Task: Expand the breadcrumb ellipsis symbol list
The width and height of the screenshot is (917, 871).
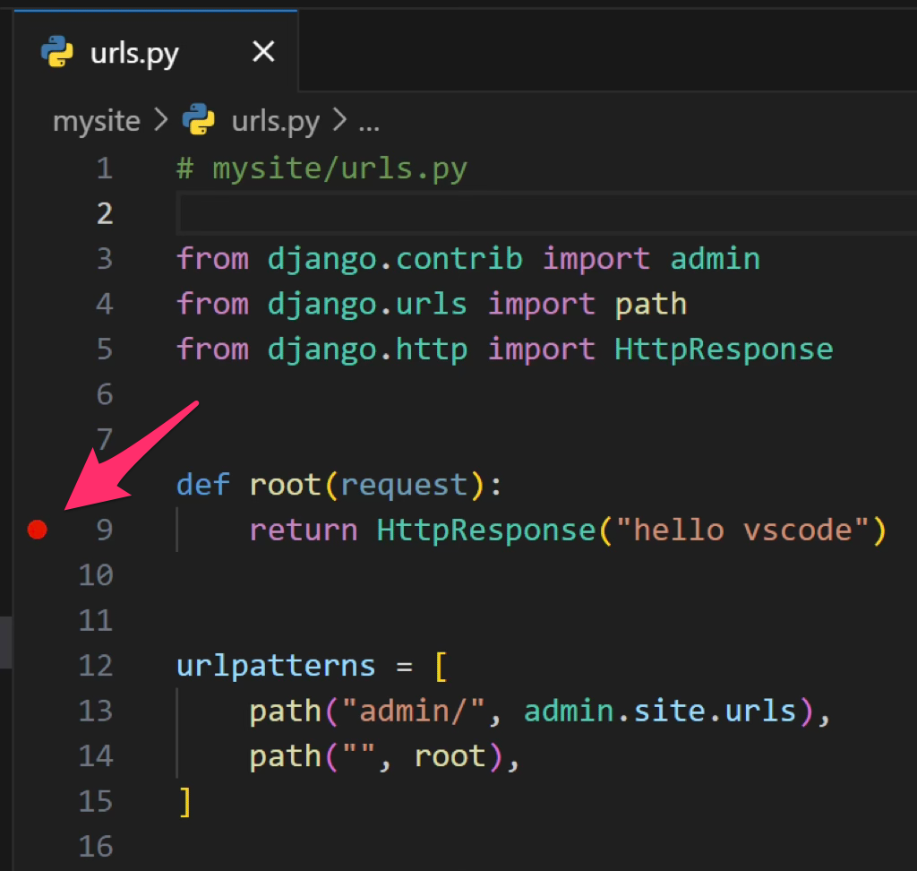Action: pos(368,122)
